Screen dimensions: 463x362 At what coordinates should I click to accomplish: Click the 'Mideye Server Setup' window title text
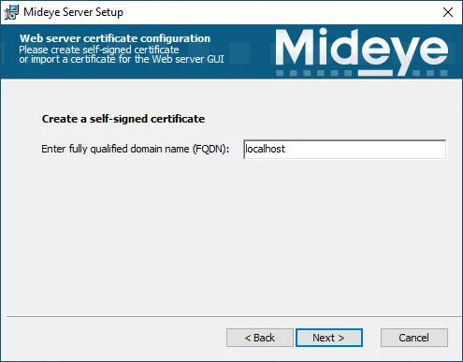73,12
